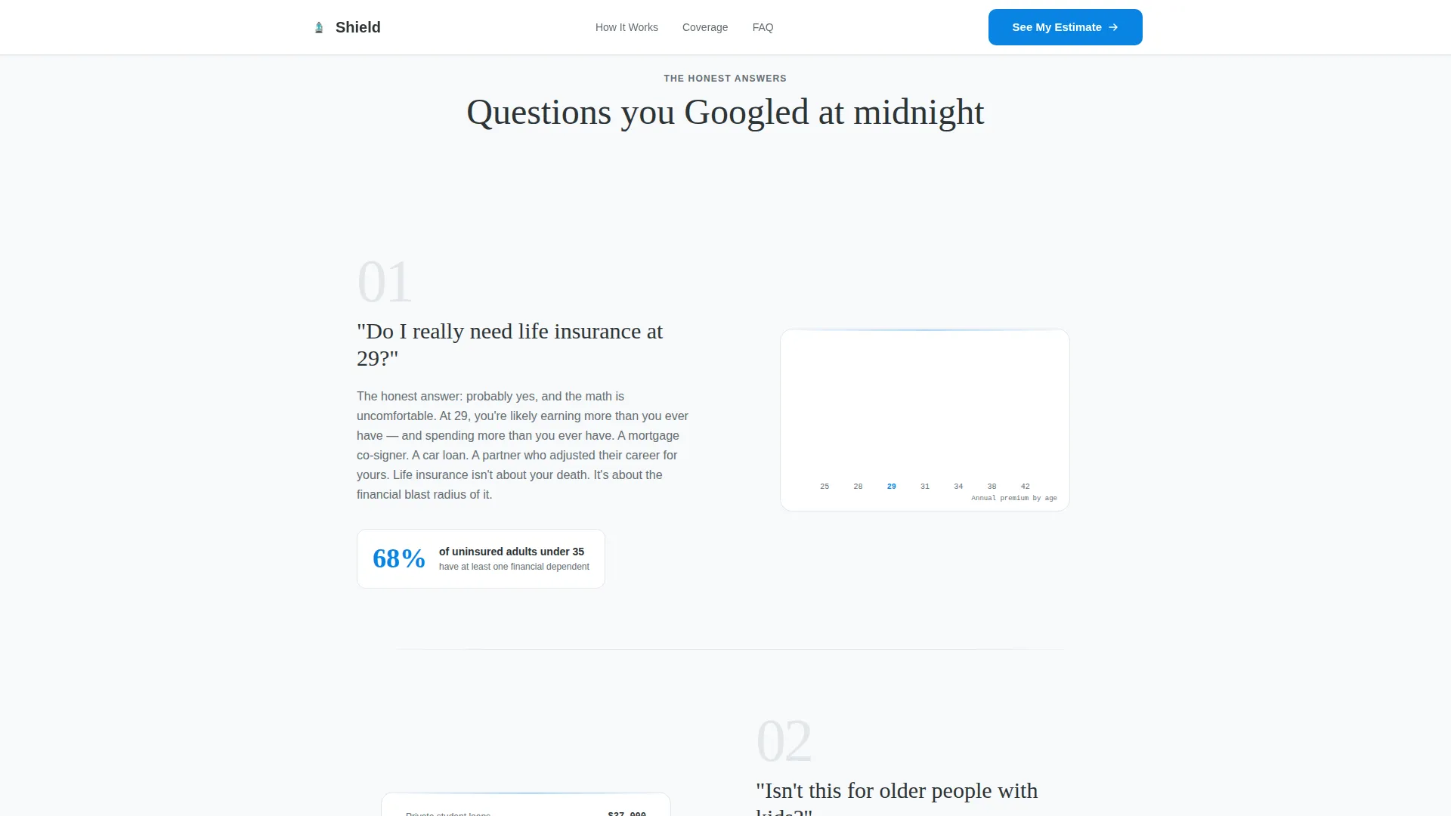Select age 31 on premium chart
Viewport: 1451px width, 816px height.
[925, 487]
